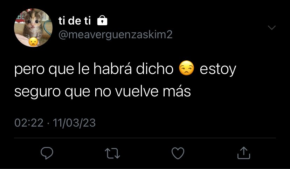
Task: Select the line 'seguro que no vuelve más'
Action: pyautogui.click(x=103, y=91)
